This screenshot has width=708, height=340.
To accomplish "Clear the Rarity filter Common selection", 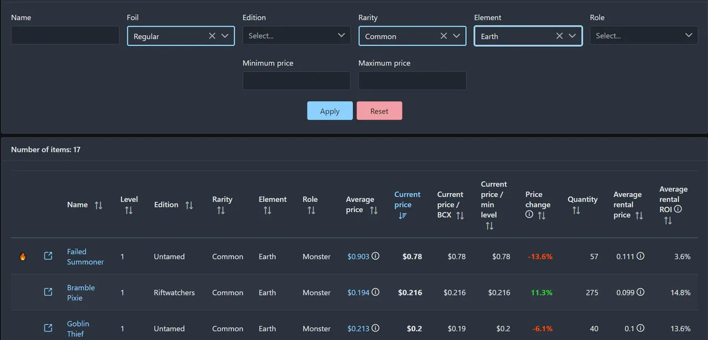I will 444,36.
